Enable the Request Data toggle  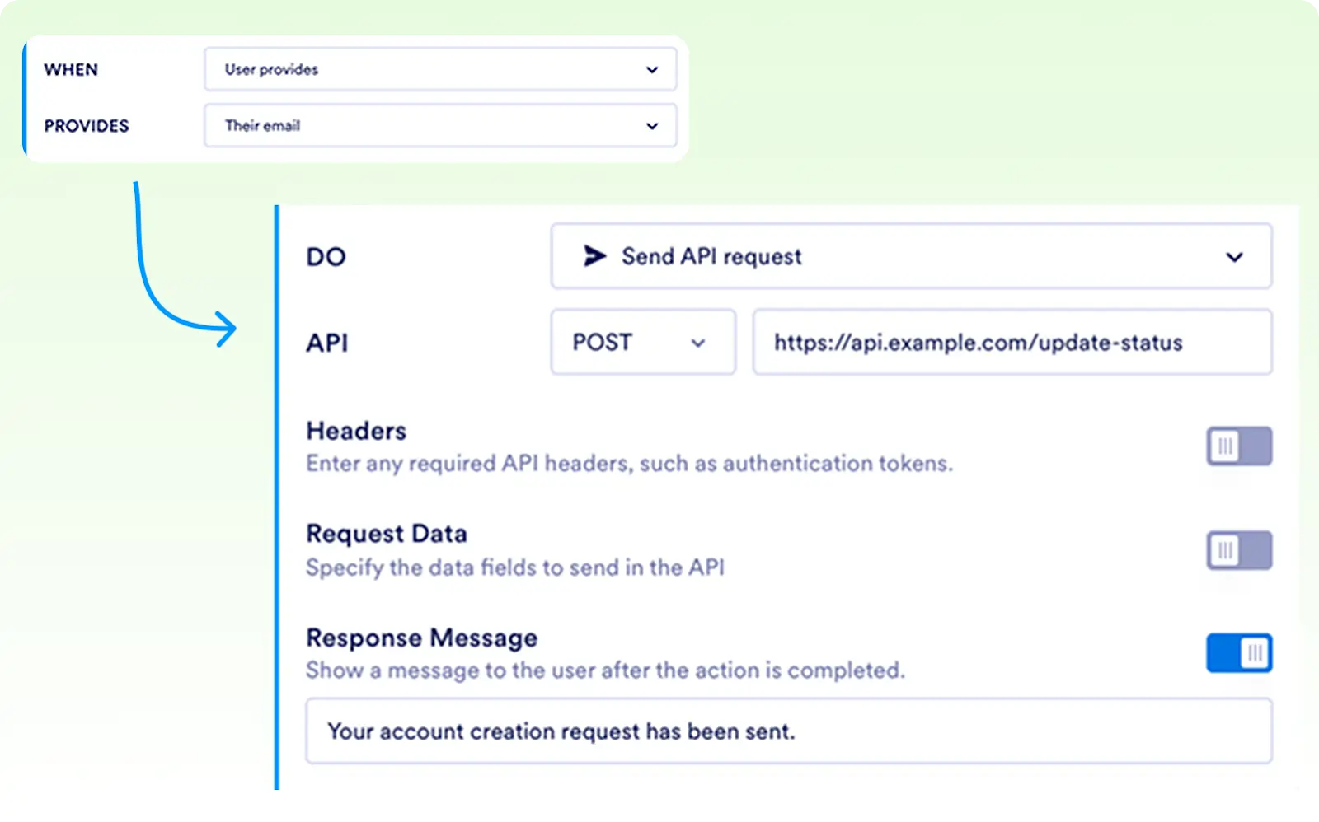click(1238, 550)
